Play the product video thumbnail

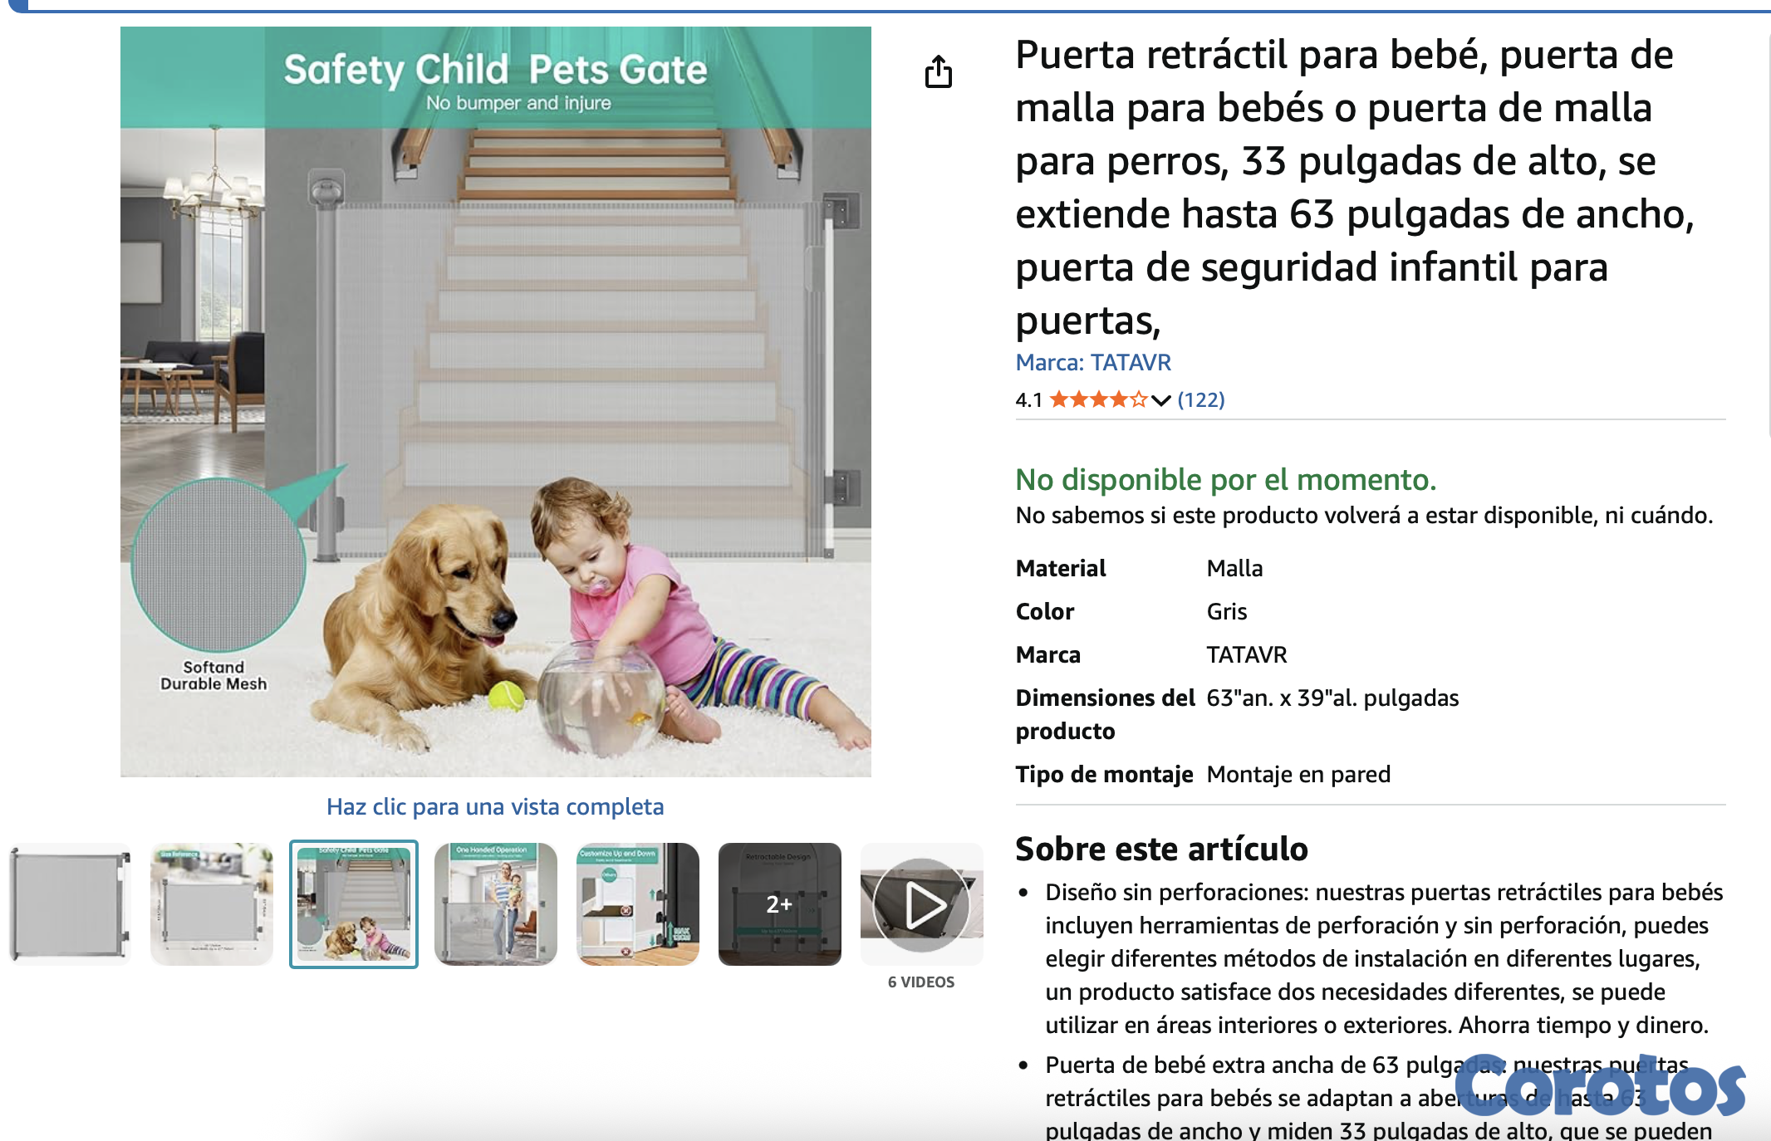(x=922, y=904)
